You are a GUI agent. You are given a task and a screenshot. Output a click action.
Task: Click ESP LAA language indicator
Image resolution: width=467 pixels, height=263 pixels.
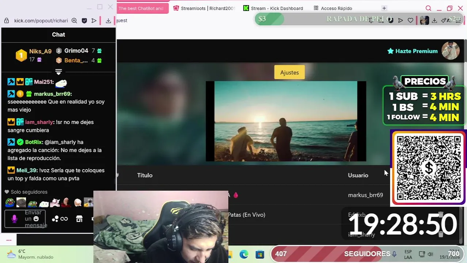408,254
